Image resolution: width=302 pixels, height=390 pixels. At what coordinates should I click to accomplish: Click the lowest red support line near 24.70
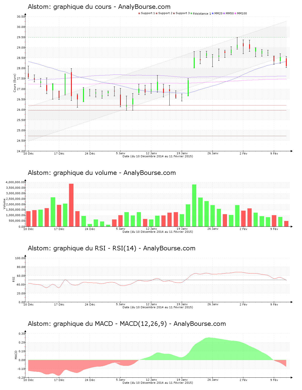click(157, 136)
